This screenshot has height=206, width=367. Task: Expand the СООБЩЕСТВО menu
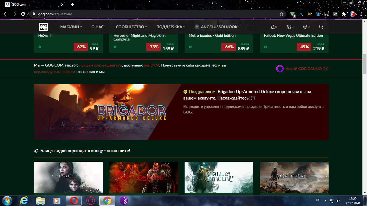[x=131, y=27]
